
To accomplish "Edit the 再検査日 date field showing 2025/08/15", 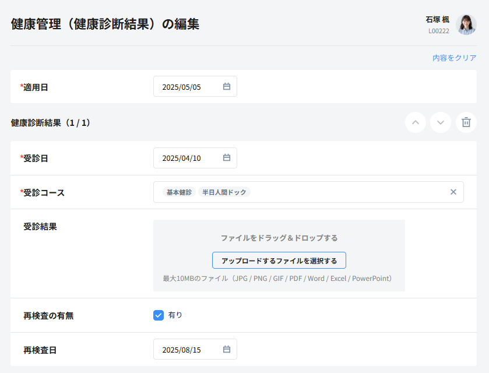I will [187, 350].
